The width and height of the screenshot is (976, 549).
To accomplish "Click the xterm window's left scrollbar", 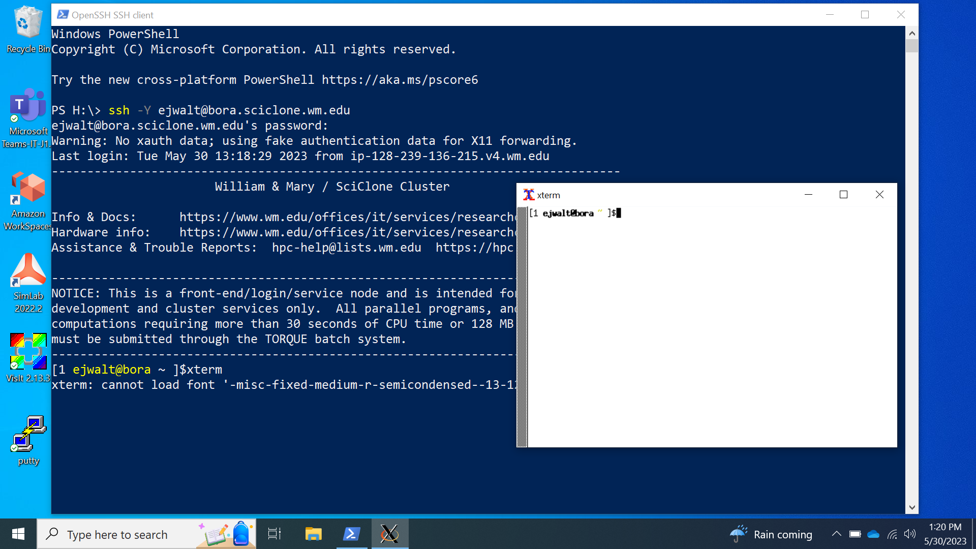I will click(x=522, y=326).
